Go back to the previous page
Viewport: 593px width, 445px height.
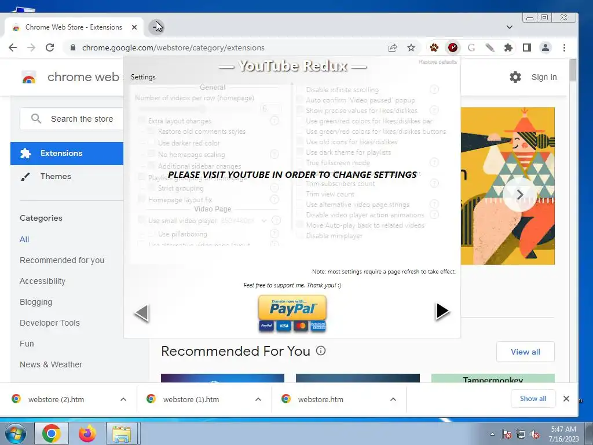coord(13,48)
